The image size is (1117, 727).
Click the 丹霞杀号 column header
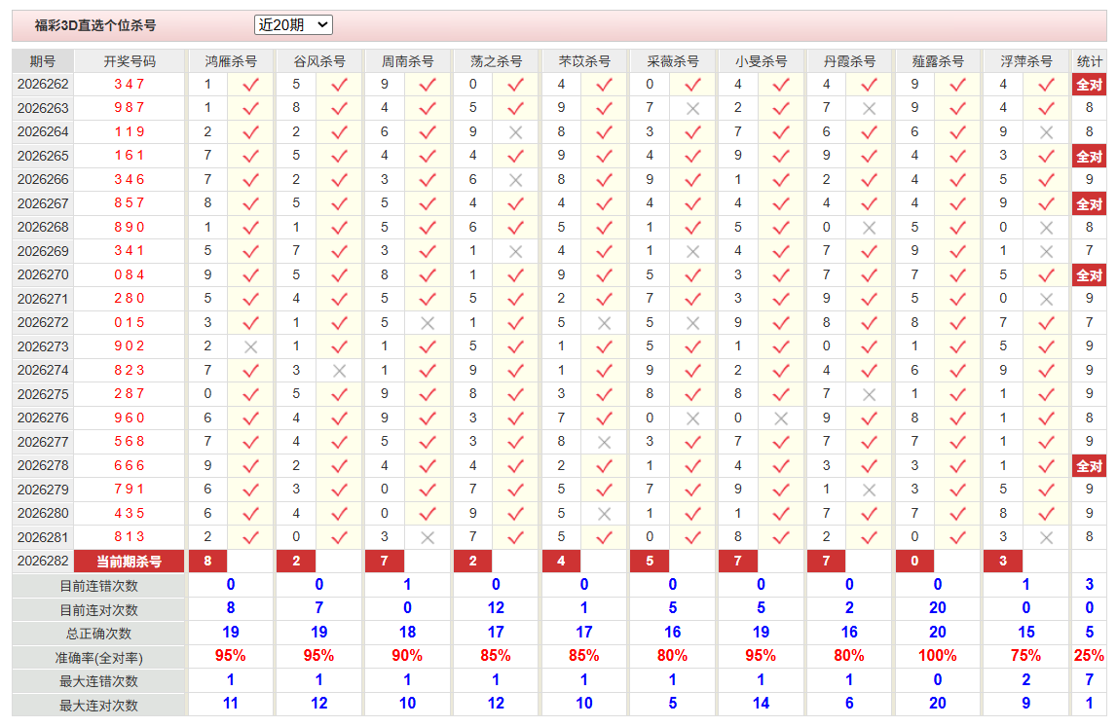click(849, 61)
